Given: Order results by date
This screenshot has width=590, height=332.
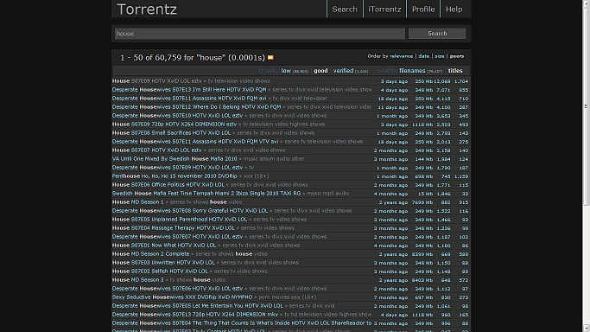Looking at the screenshot, I should (423, 56).
